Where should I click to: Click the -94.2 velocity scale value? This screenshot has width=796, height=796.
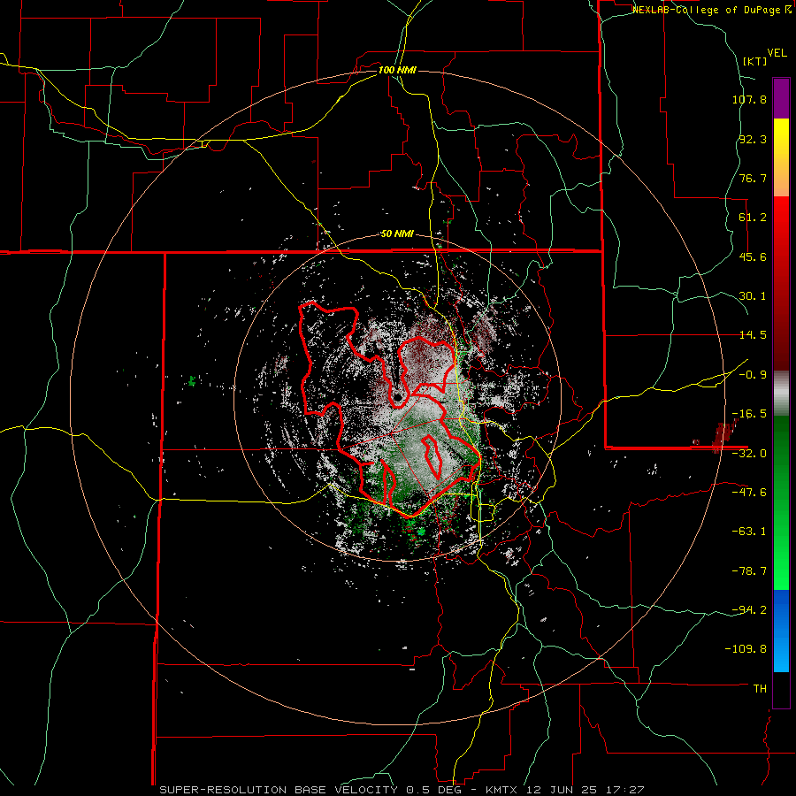749,609
